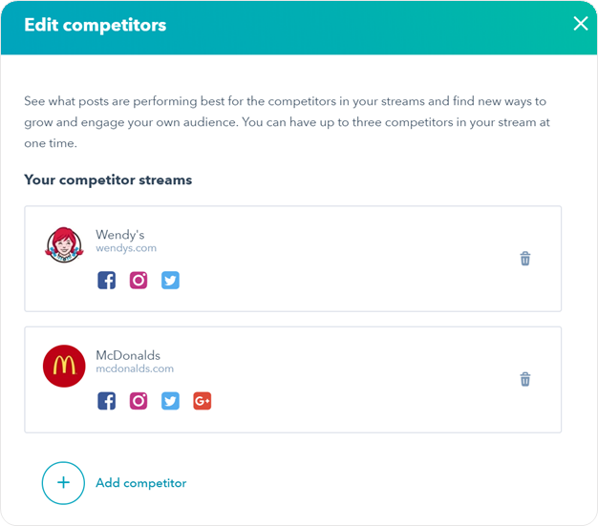
Task: Select the Wendy's logo avatar
Action: coord(64,245)
